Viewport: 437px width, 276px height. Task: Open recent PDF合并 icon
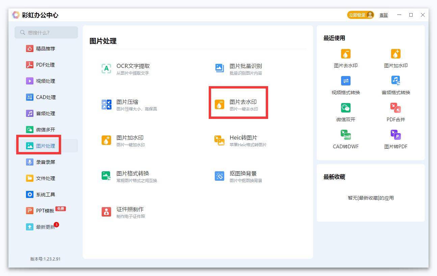click(x=396, y=108)
